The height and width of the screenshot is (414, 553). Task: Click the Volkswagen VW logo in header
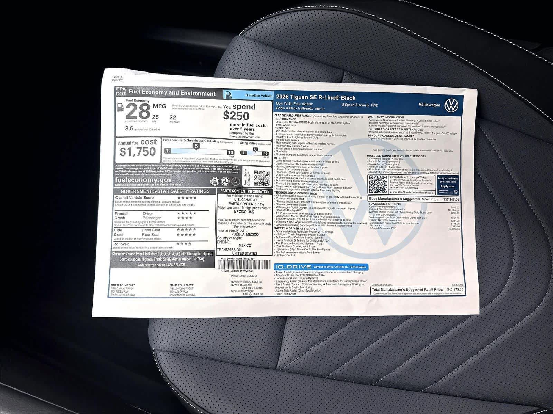point(451,105)
